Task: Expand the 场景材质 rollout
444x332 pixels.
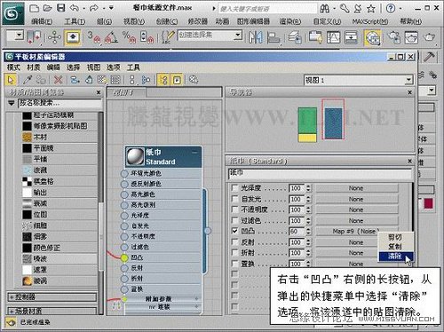Action: click(x=52, y=311)
